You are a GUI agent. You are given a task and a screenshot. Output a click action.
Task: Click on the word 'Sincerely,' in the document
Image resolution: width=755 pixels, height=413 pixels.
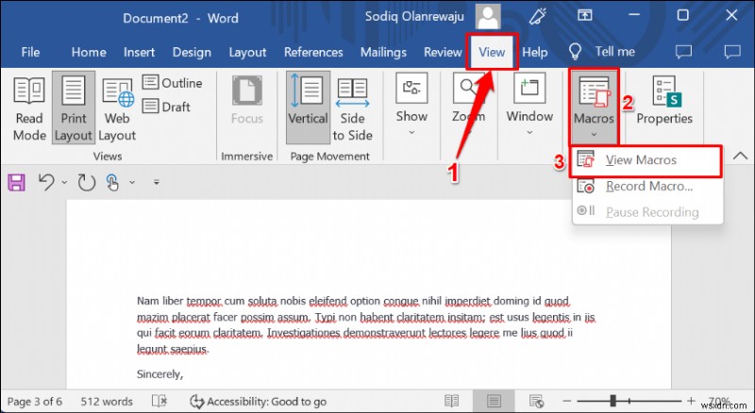coord(159,374)
